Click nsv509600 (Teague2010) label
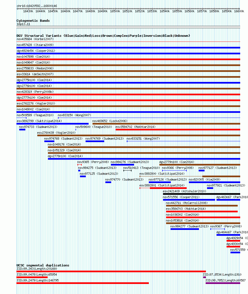The height and width of the screenshot is (294, 248). tap(94, 127)
